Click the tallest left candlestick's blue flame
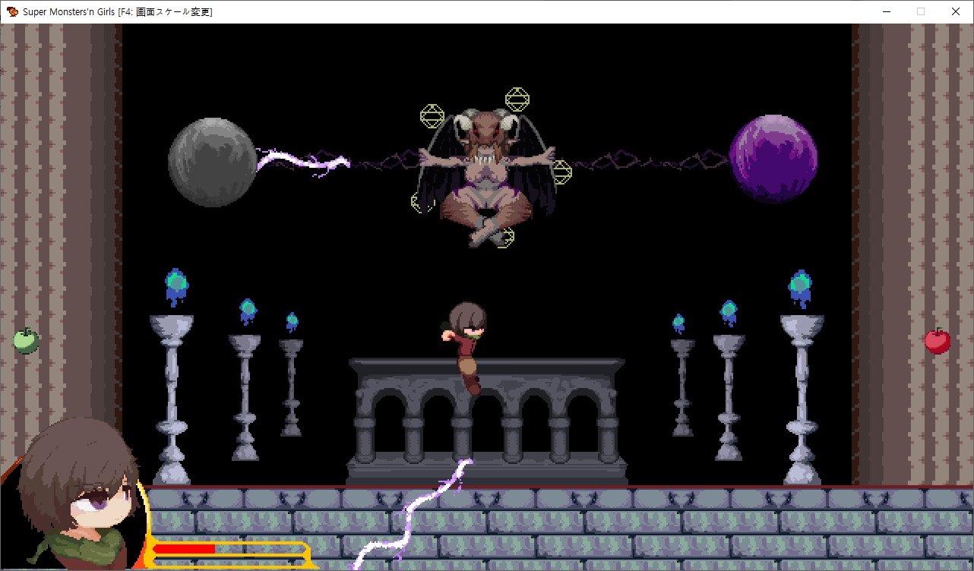This screenshot has height=571, width=974. [176, 287]
